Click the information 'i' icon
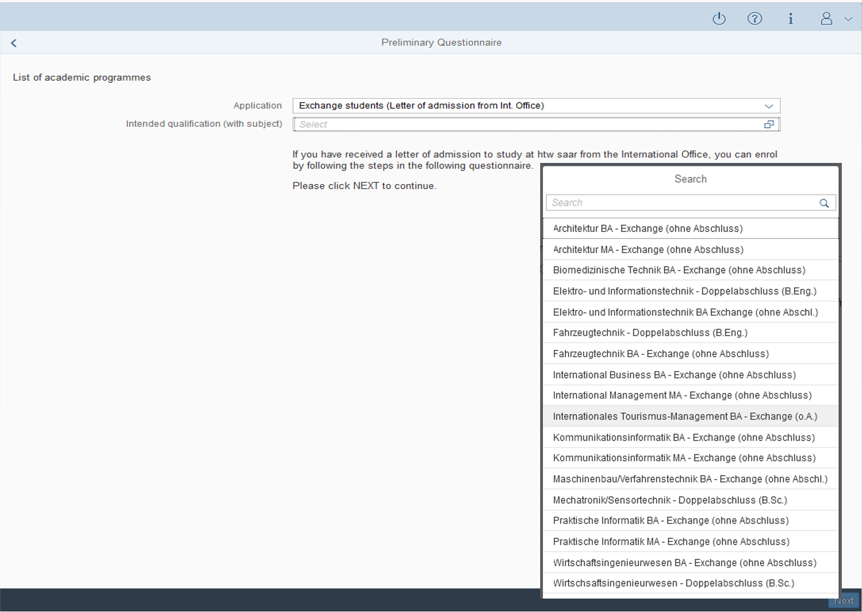 [x=790, y=19]
